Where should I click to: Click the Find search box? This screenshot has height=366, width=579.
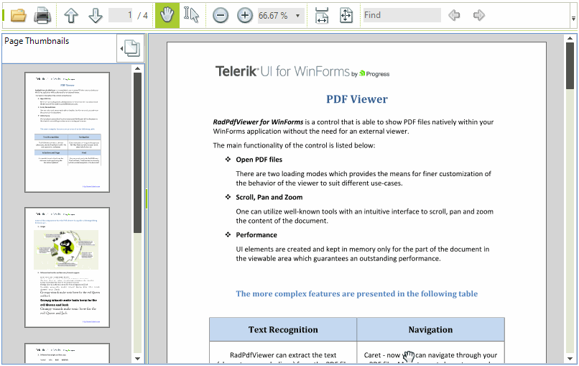(x=402, y=15)
